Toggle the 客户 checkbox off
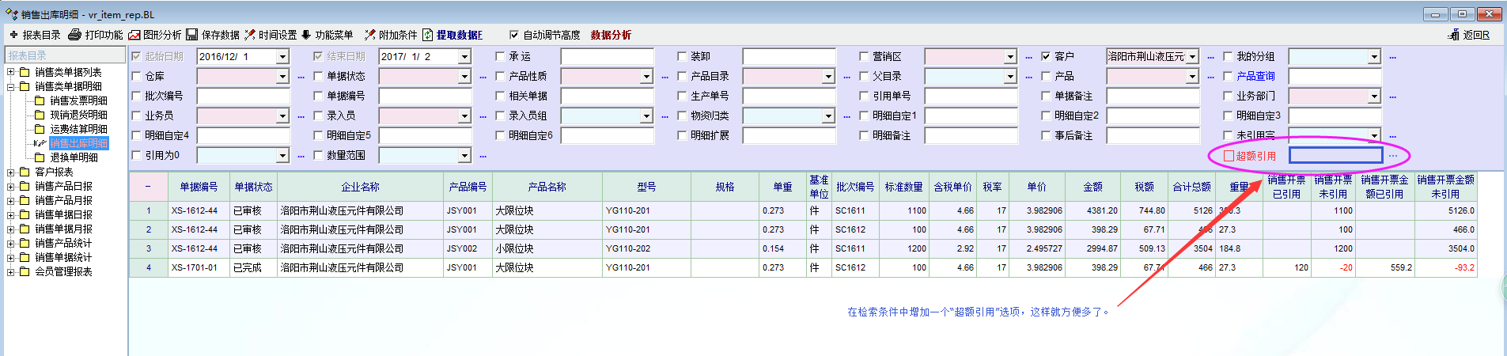This screenshot has width=1507, height=356. pyautogui.click(x=1046, y=57)
